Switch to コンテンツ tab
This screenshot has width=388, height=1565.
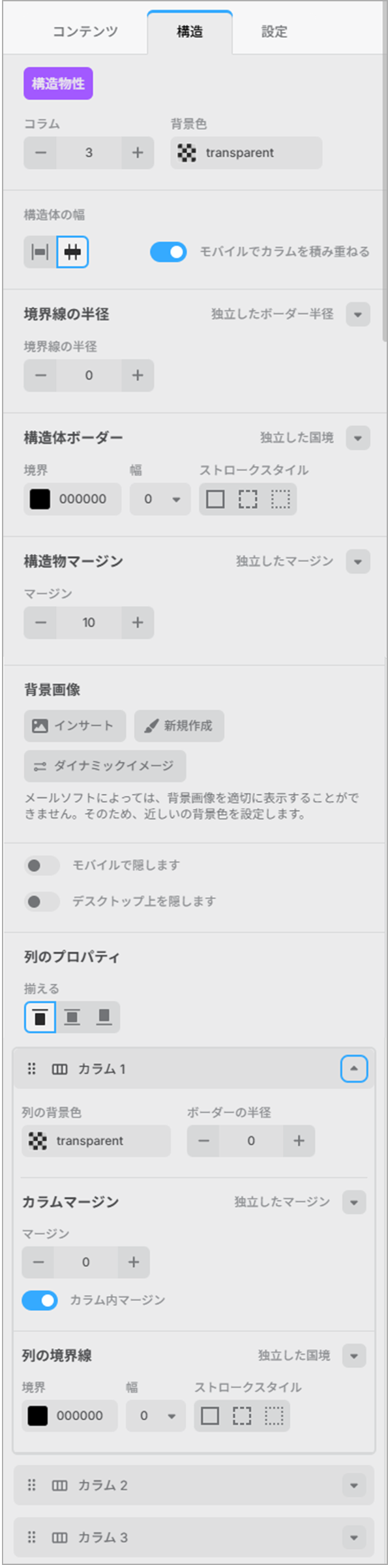click(x=85, y=31)
